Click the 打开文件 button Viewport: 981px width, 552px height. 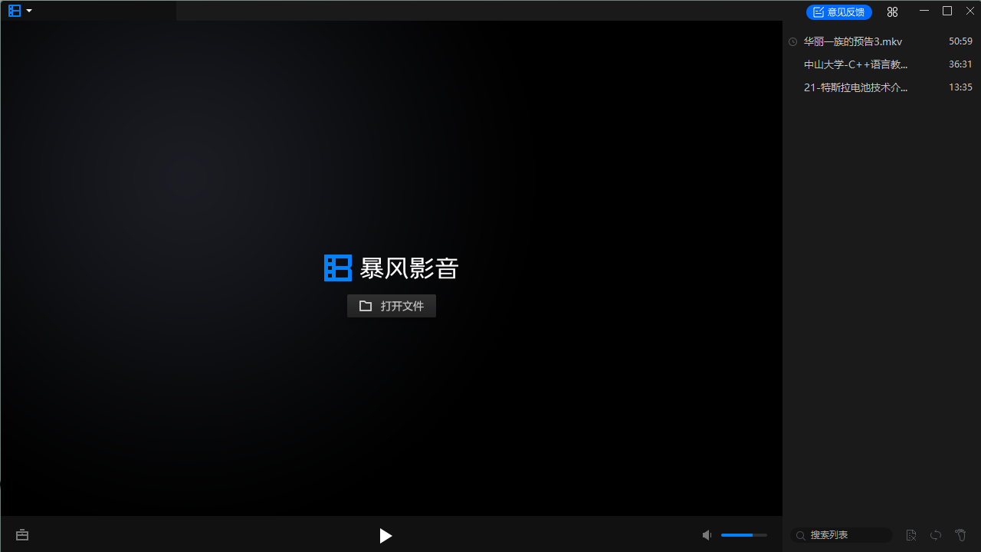(392, 305)
